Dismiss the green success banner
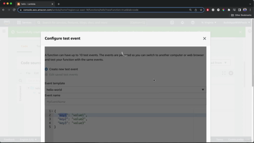 241,32
